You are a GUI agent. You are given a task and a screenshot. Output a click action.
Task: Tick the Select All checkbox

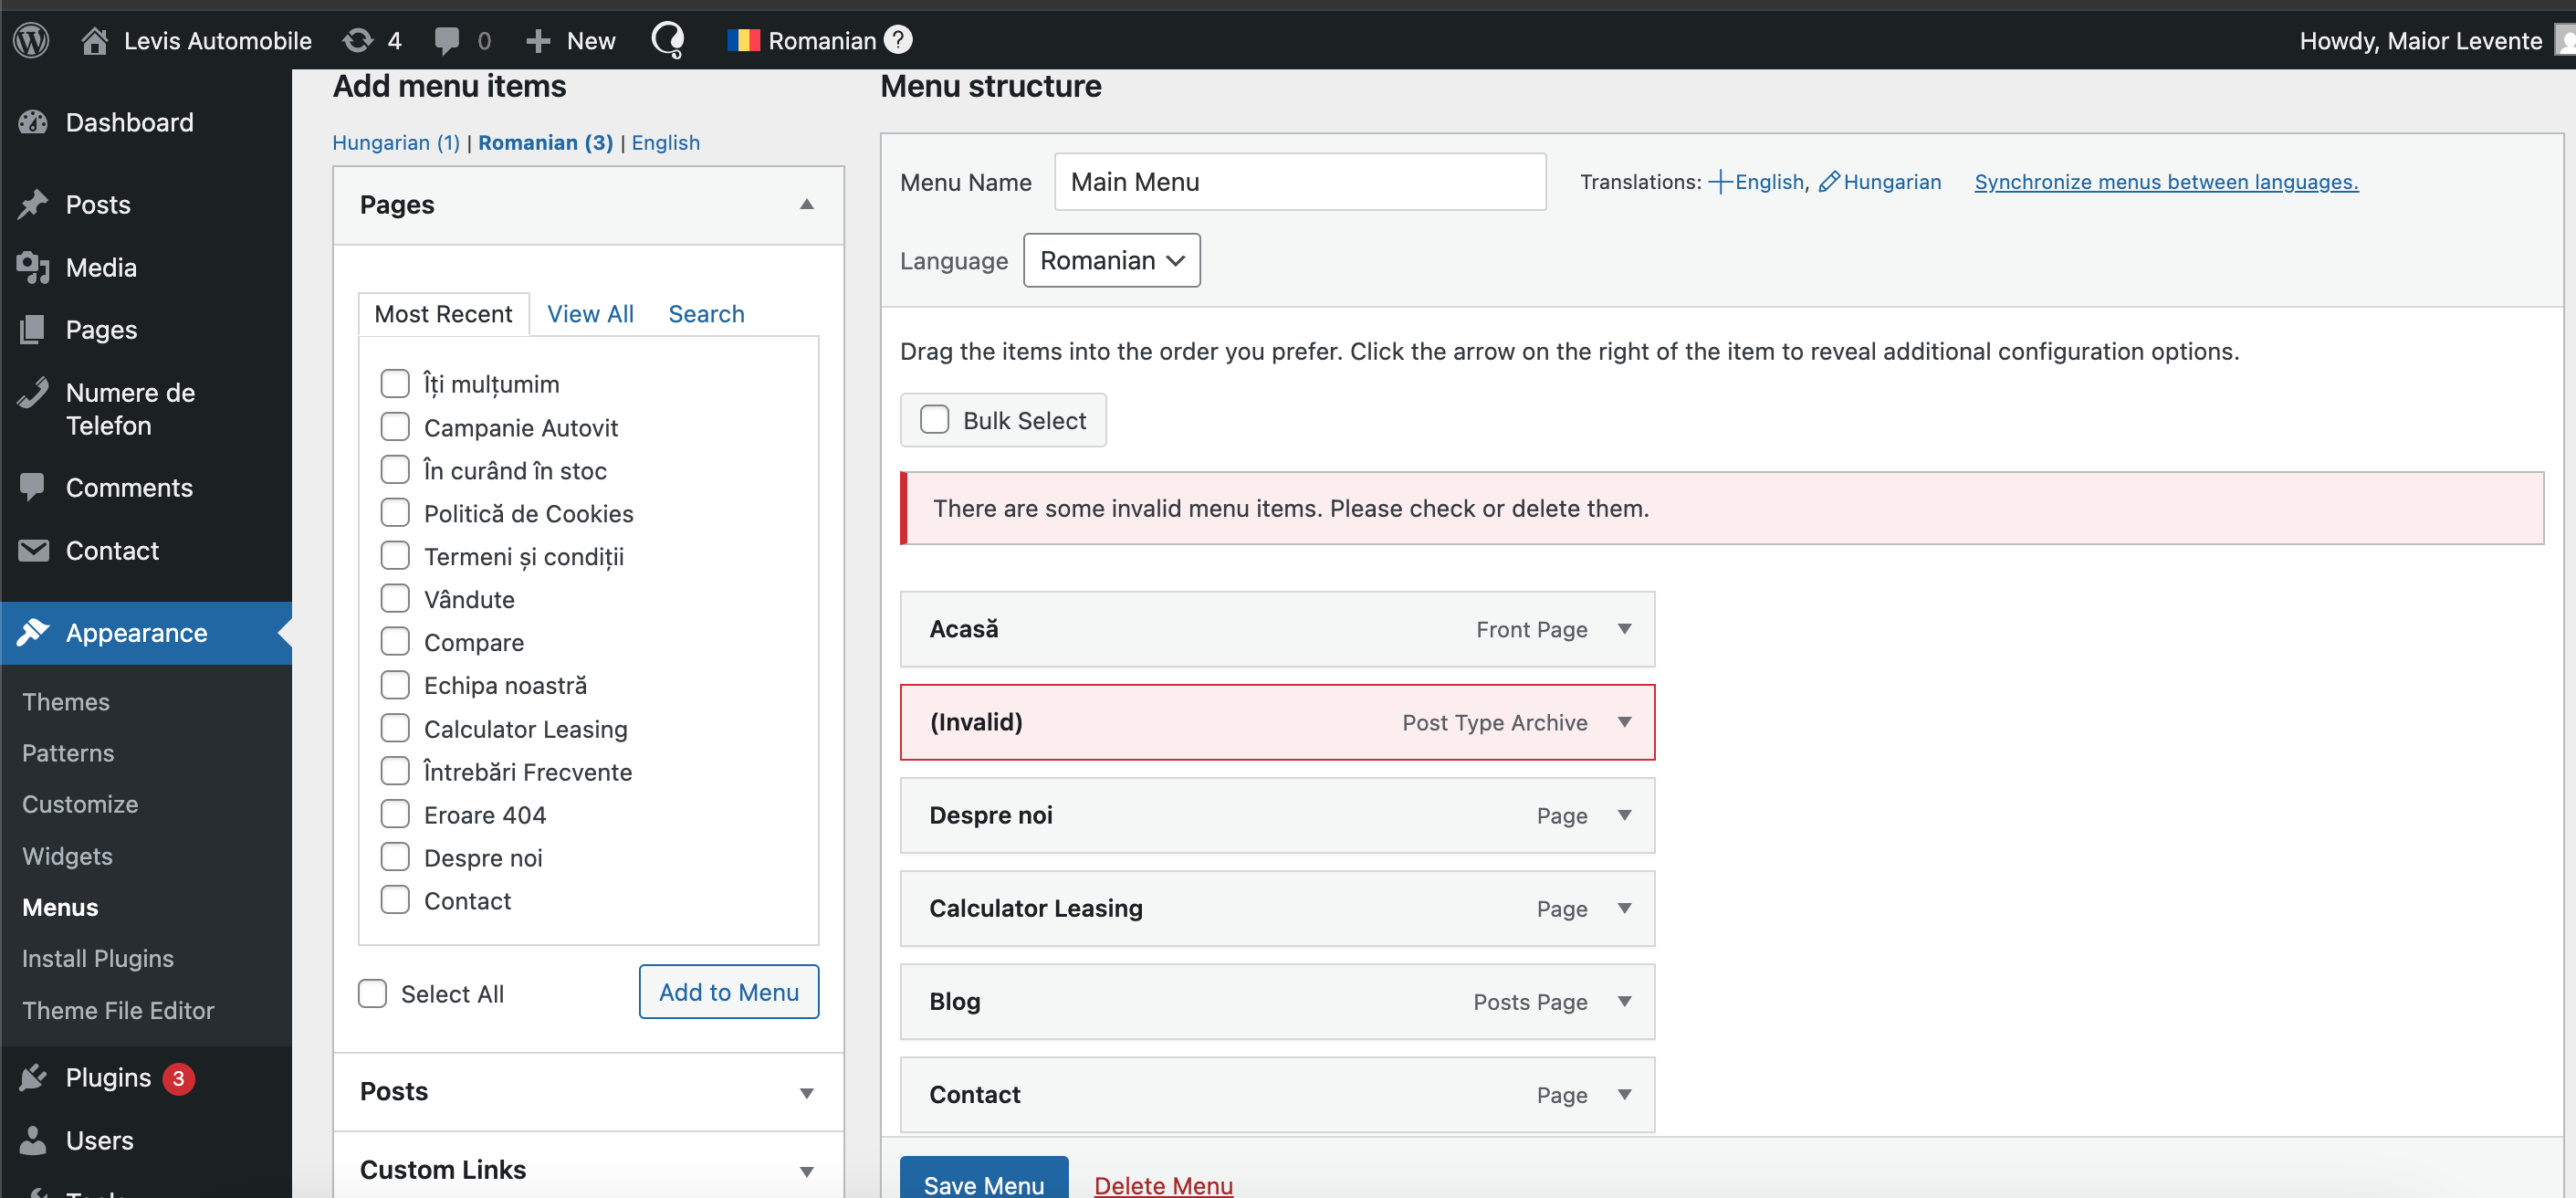coord(372,993)
